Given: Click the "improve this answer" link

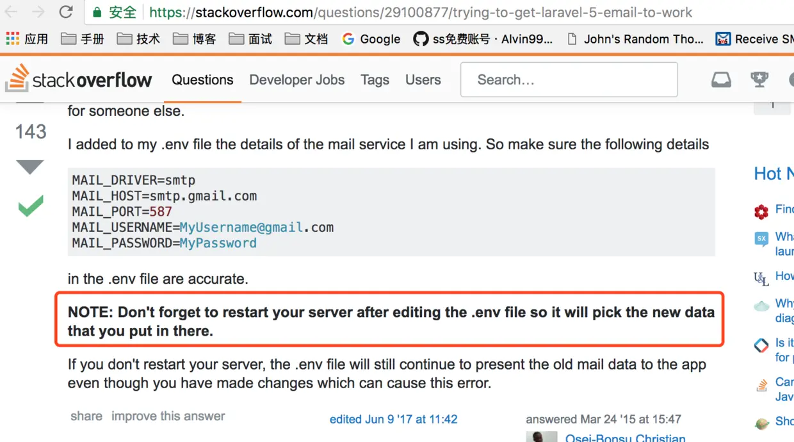Looking at the screenshot, I should tap(168, 416).
